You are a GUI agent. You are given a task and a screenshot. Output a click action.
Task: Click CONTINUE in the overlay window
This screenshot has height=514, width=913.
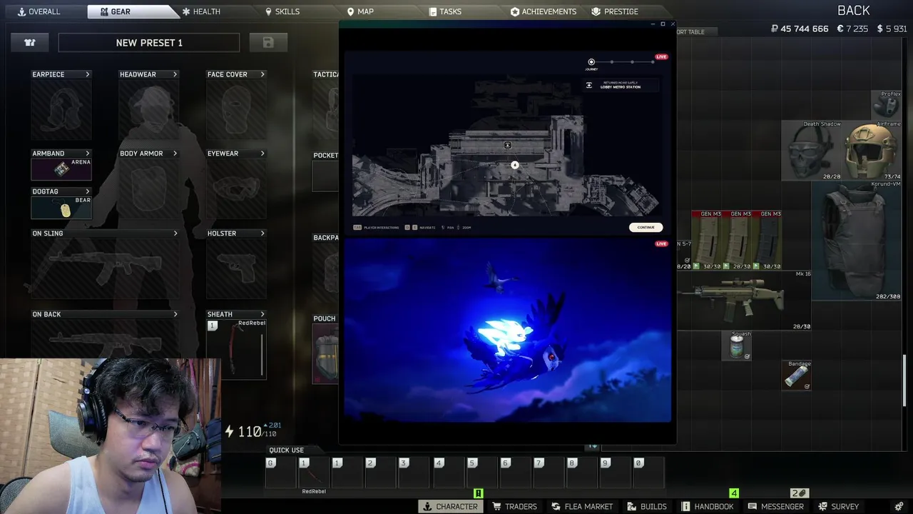(646, 227)
